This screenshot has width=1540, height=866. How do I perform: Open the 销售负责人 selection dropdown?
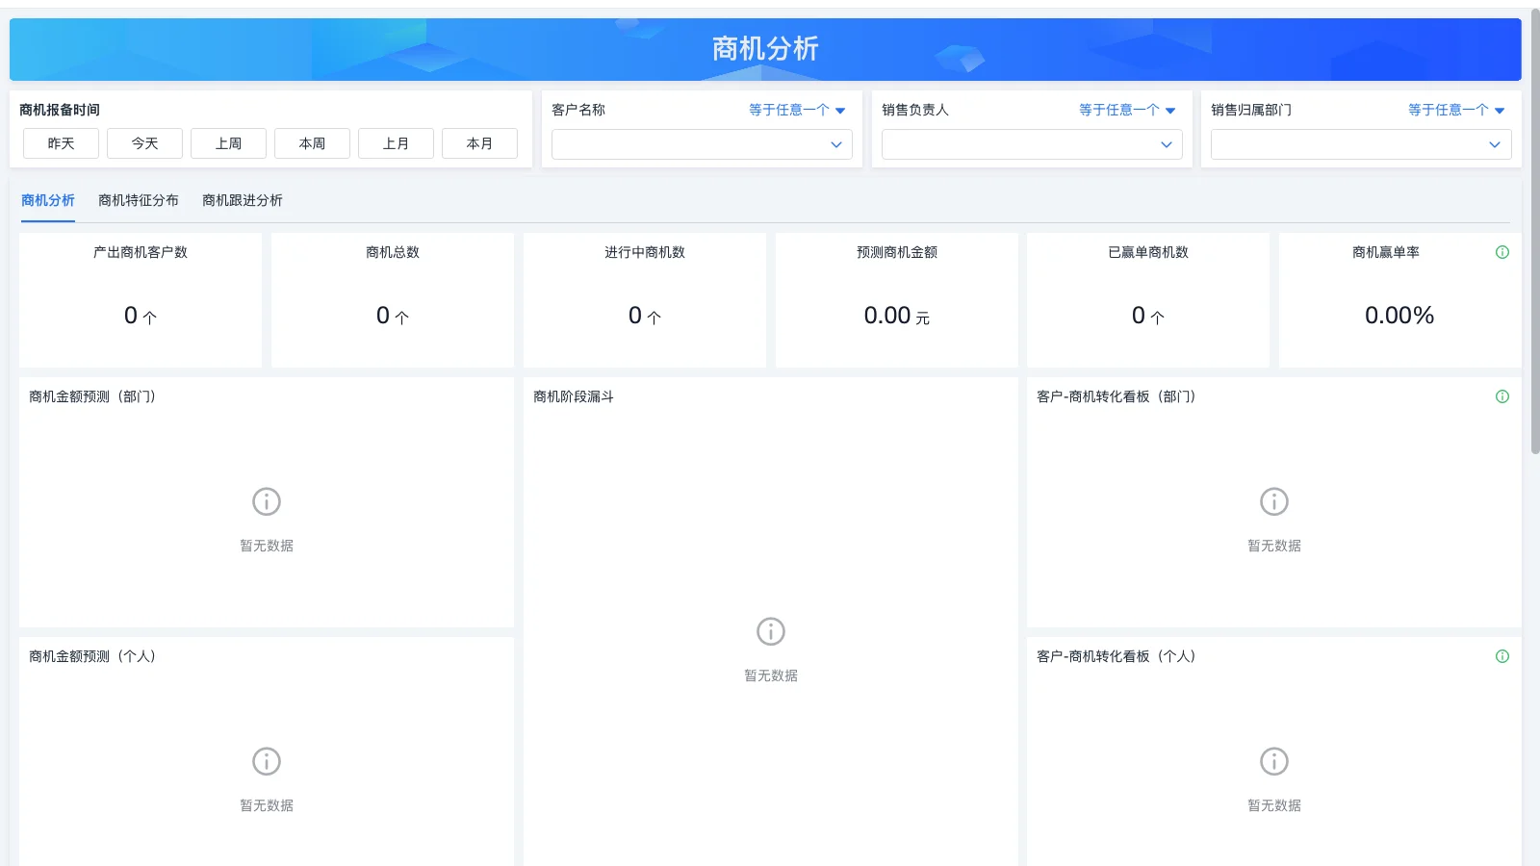coord(1031,144)
